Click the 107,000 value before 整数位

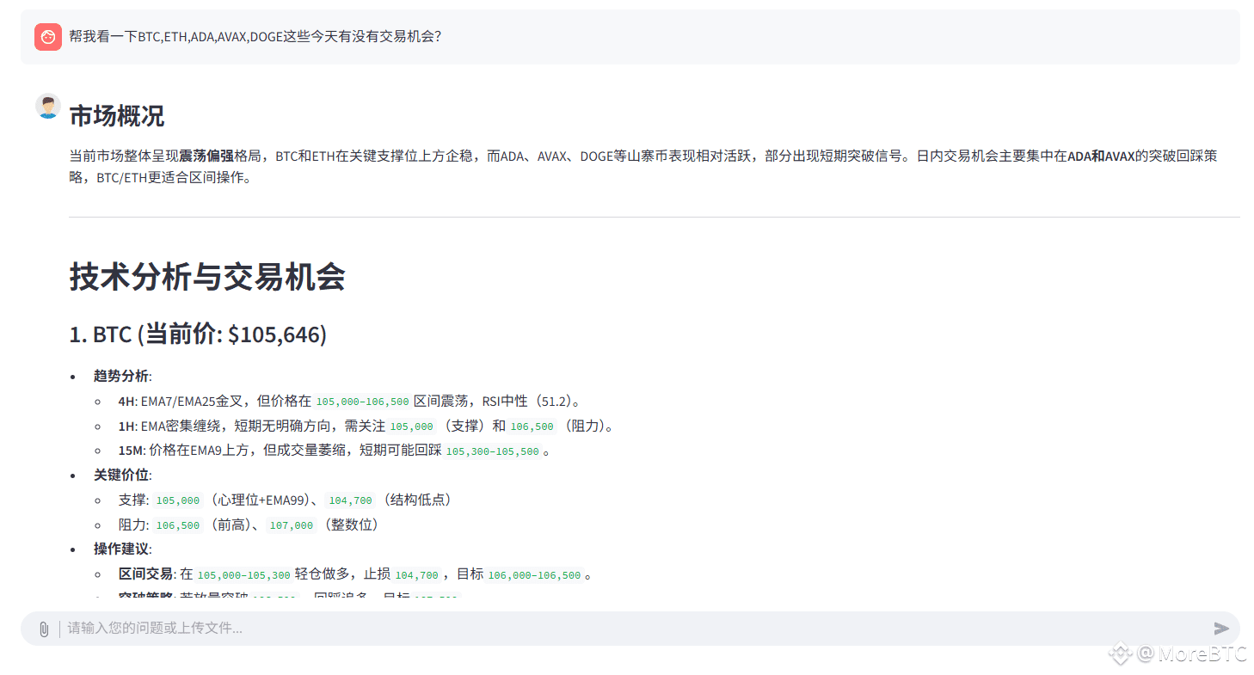click(x=291, y=525)
